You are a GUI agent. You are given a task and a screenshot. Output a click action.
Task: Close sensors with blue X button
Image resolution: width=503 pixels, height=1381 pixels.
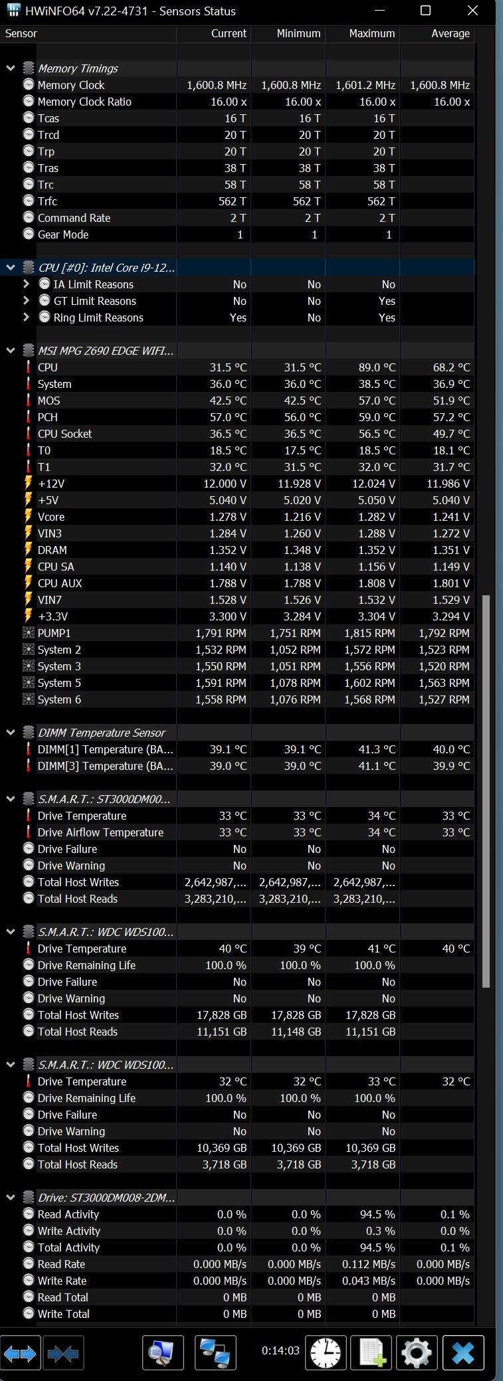pos(463,1352)
